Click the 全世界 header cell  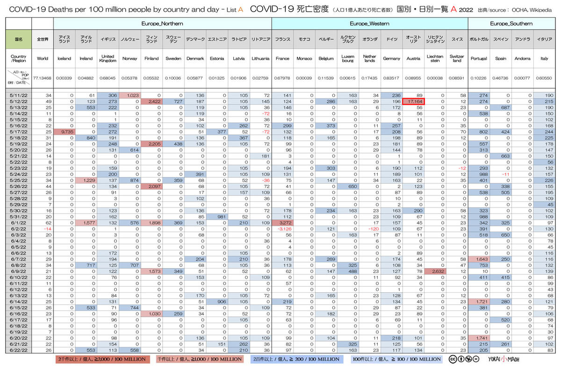point(43,40)
